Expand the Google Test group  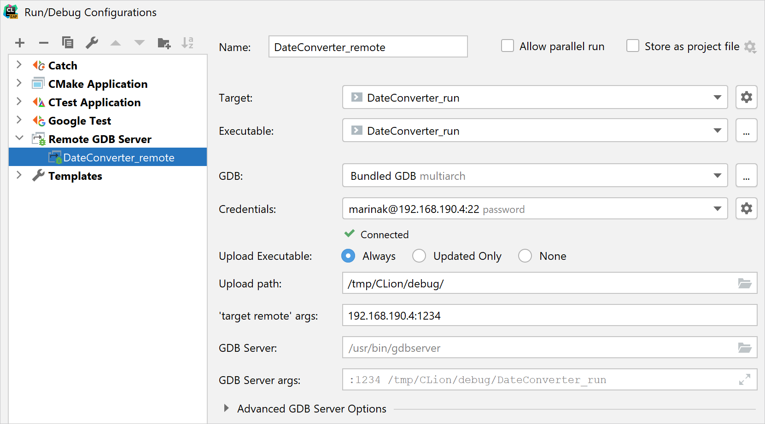[19, 120]
